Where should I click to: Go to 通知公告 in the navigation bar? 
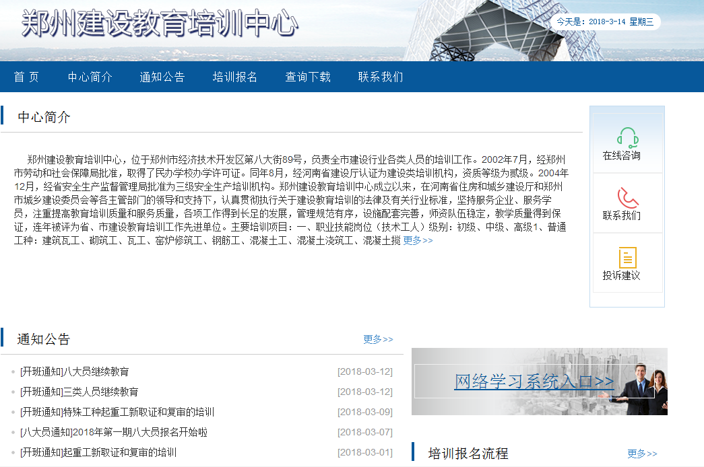coord(162,77)
